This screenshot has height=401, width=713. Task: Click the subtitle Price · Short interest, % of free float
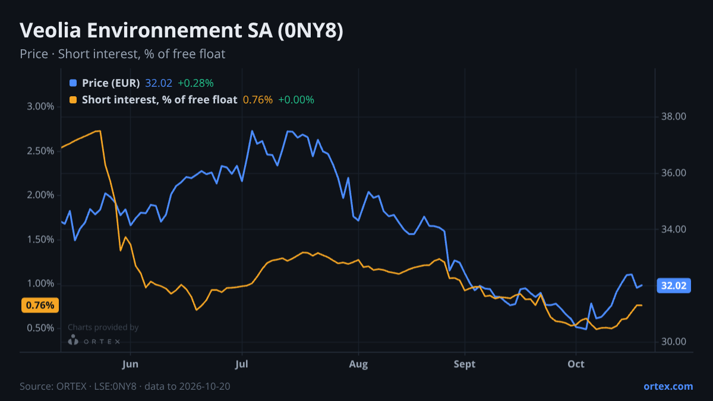point(122,54)
